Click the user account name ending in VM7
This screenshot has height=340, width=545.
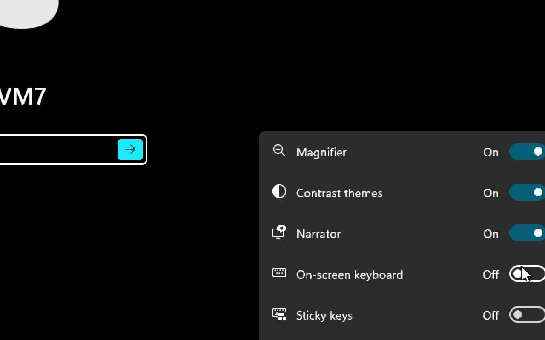22,96
